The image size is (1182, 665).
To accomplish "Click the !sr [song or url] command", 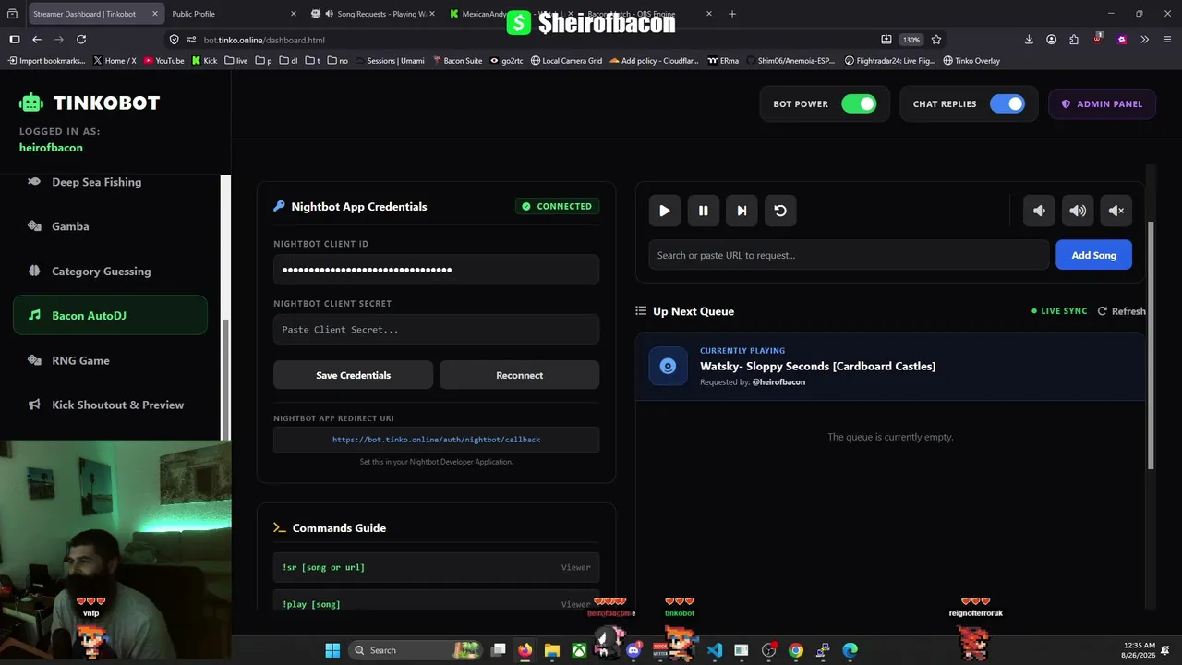I will coord(323,567).
